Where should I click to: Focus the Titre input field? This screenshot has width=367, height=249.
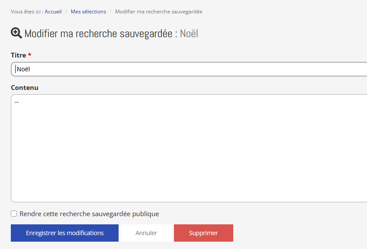pyautogui.click(x=190, y=69)
